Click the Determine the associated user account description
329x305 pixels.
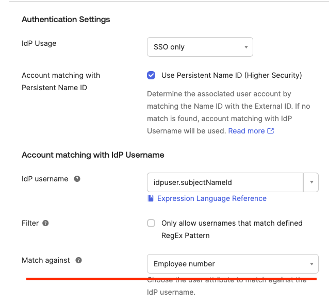tap(228, 112)
